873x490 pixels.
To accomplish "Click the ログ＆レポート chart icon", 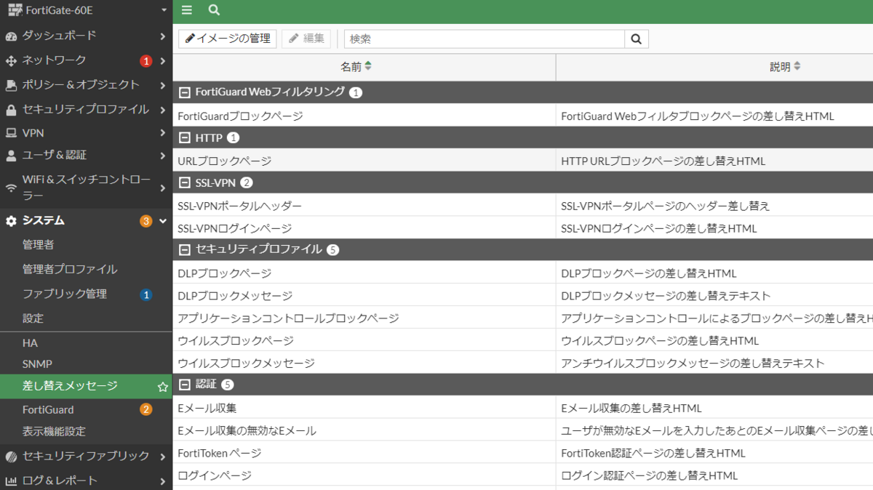I will pyautogui.click(x=11, y=481).
